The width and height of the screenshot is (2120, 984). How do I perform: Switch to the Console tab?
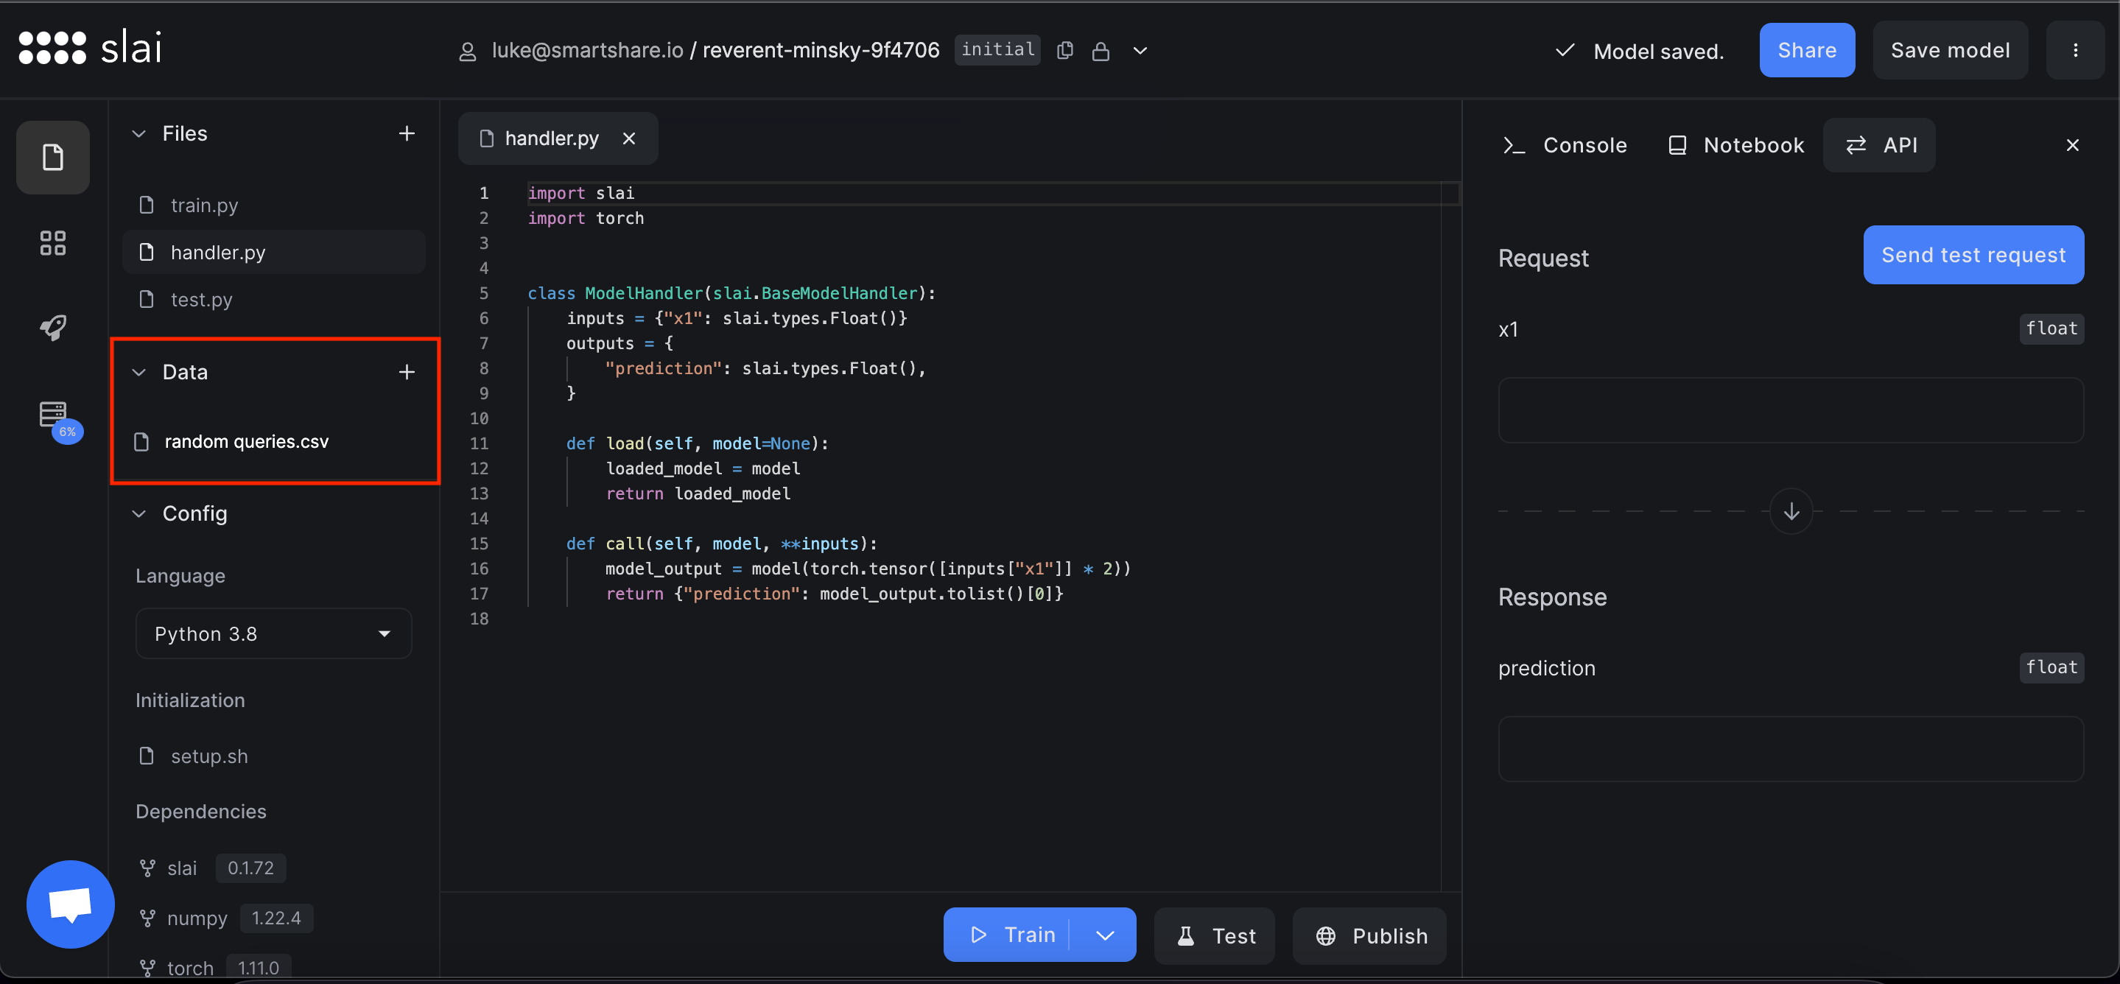click(x=1565, y=145)
